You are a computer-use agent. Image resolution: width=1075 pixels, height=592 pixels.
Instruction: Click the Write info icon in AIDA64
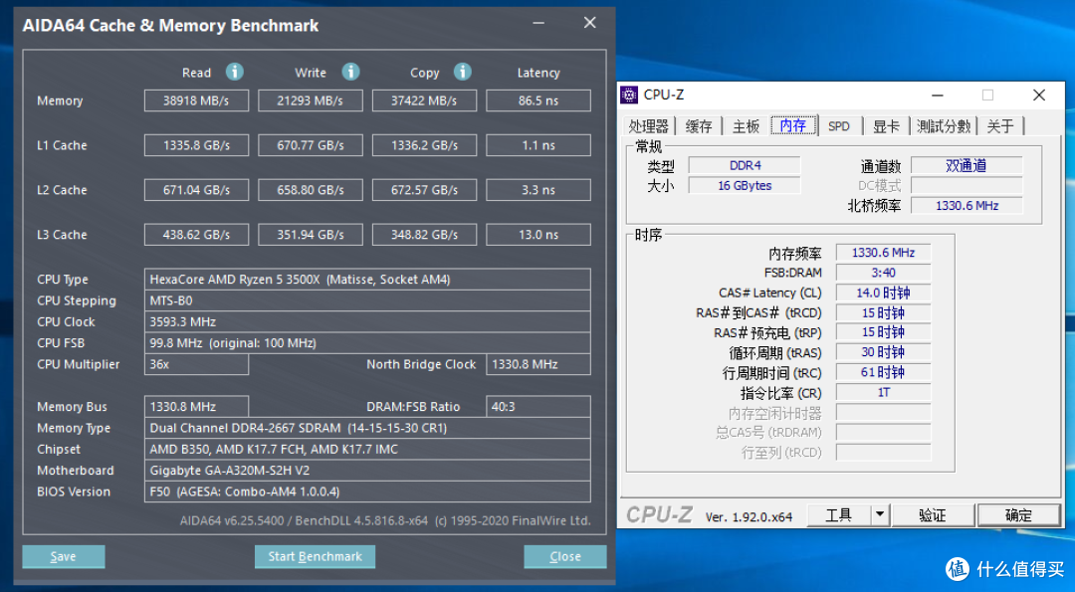tap(351, 72)
